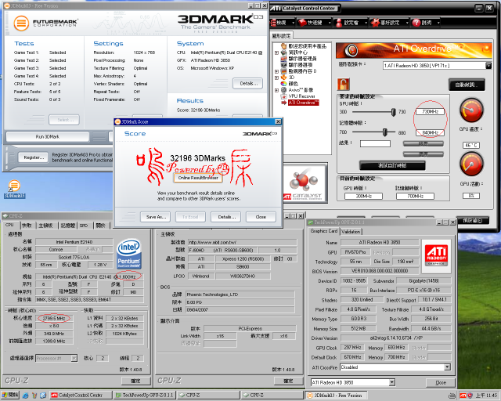Click the Futuremark orange logo in 3DMark03
The height and width of the screenshot is (401, 501).
tap(21, 23)
